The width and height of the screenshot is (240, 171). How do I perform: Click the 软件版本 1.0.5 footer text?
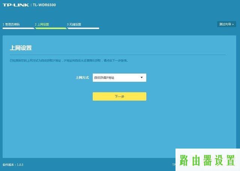point(13,165)
